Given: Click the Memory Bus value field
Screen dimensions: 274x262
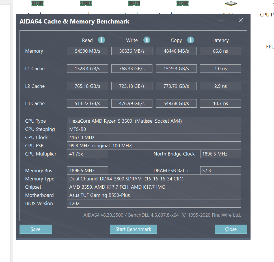Looking at the screenshot, I should tap(87, 171).
